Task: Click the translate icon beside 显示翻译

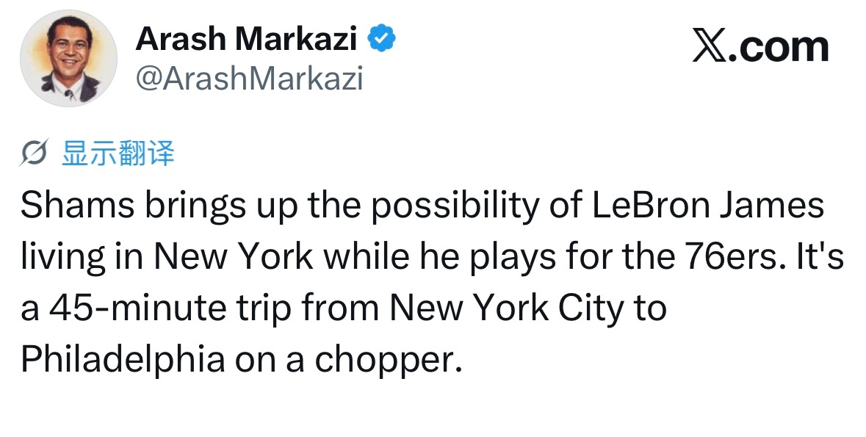Action: click(x=35, y=152)
